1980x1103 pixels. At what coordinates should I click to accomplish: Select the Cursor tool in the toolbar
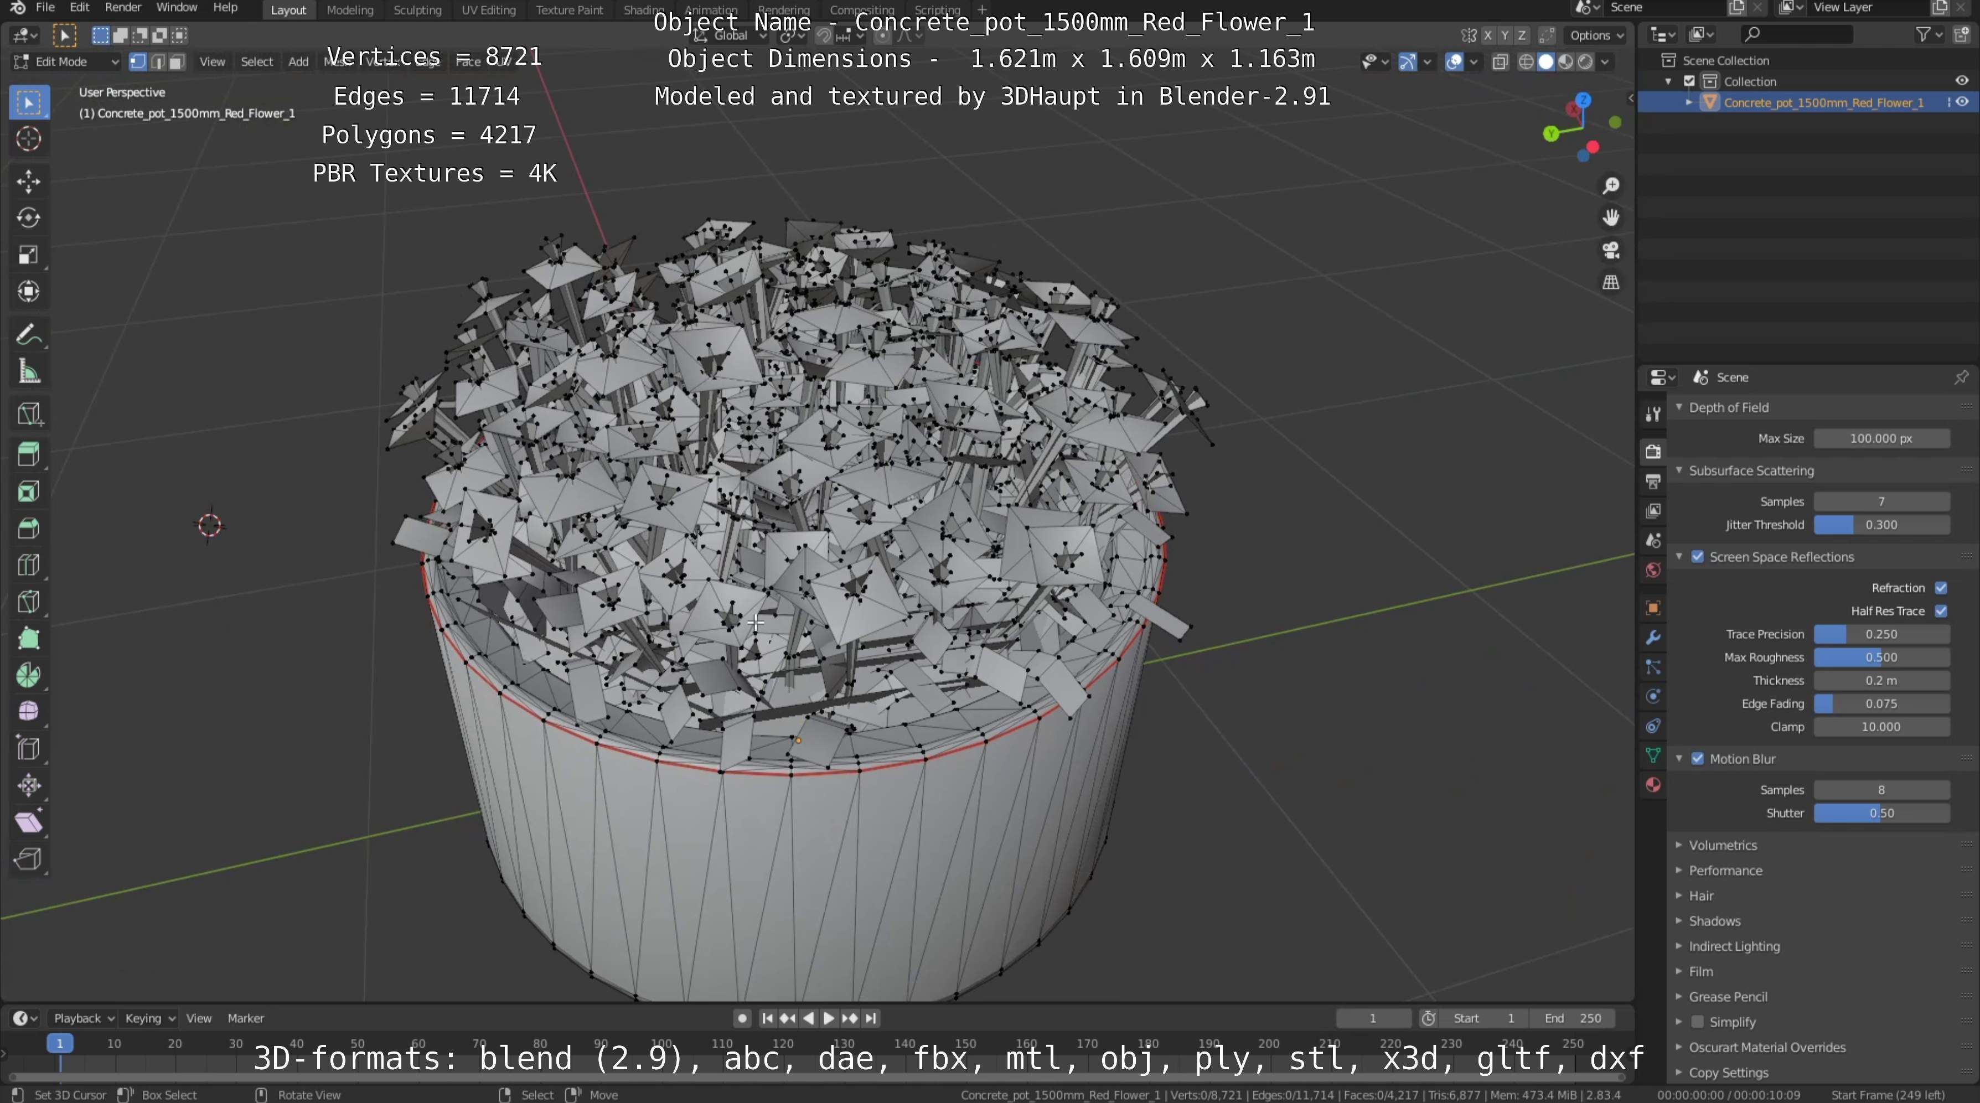point(28,139)
